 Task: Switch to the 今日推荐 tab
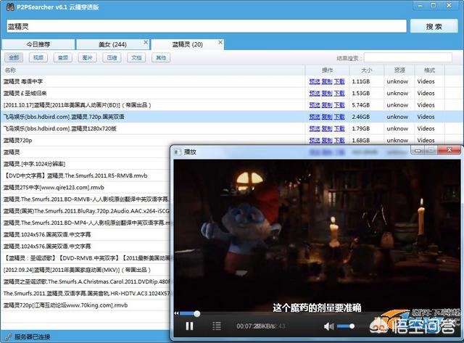point(38,44)
